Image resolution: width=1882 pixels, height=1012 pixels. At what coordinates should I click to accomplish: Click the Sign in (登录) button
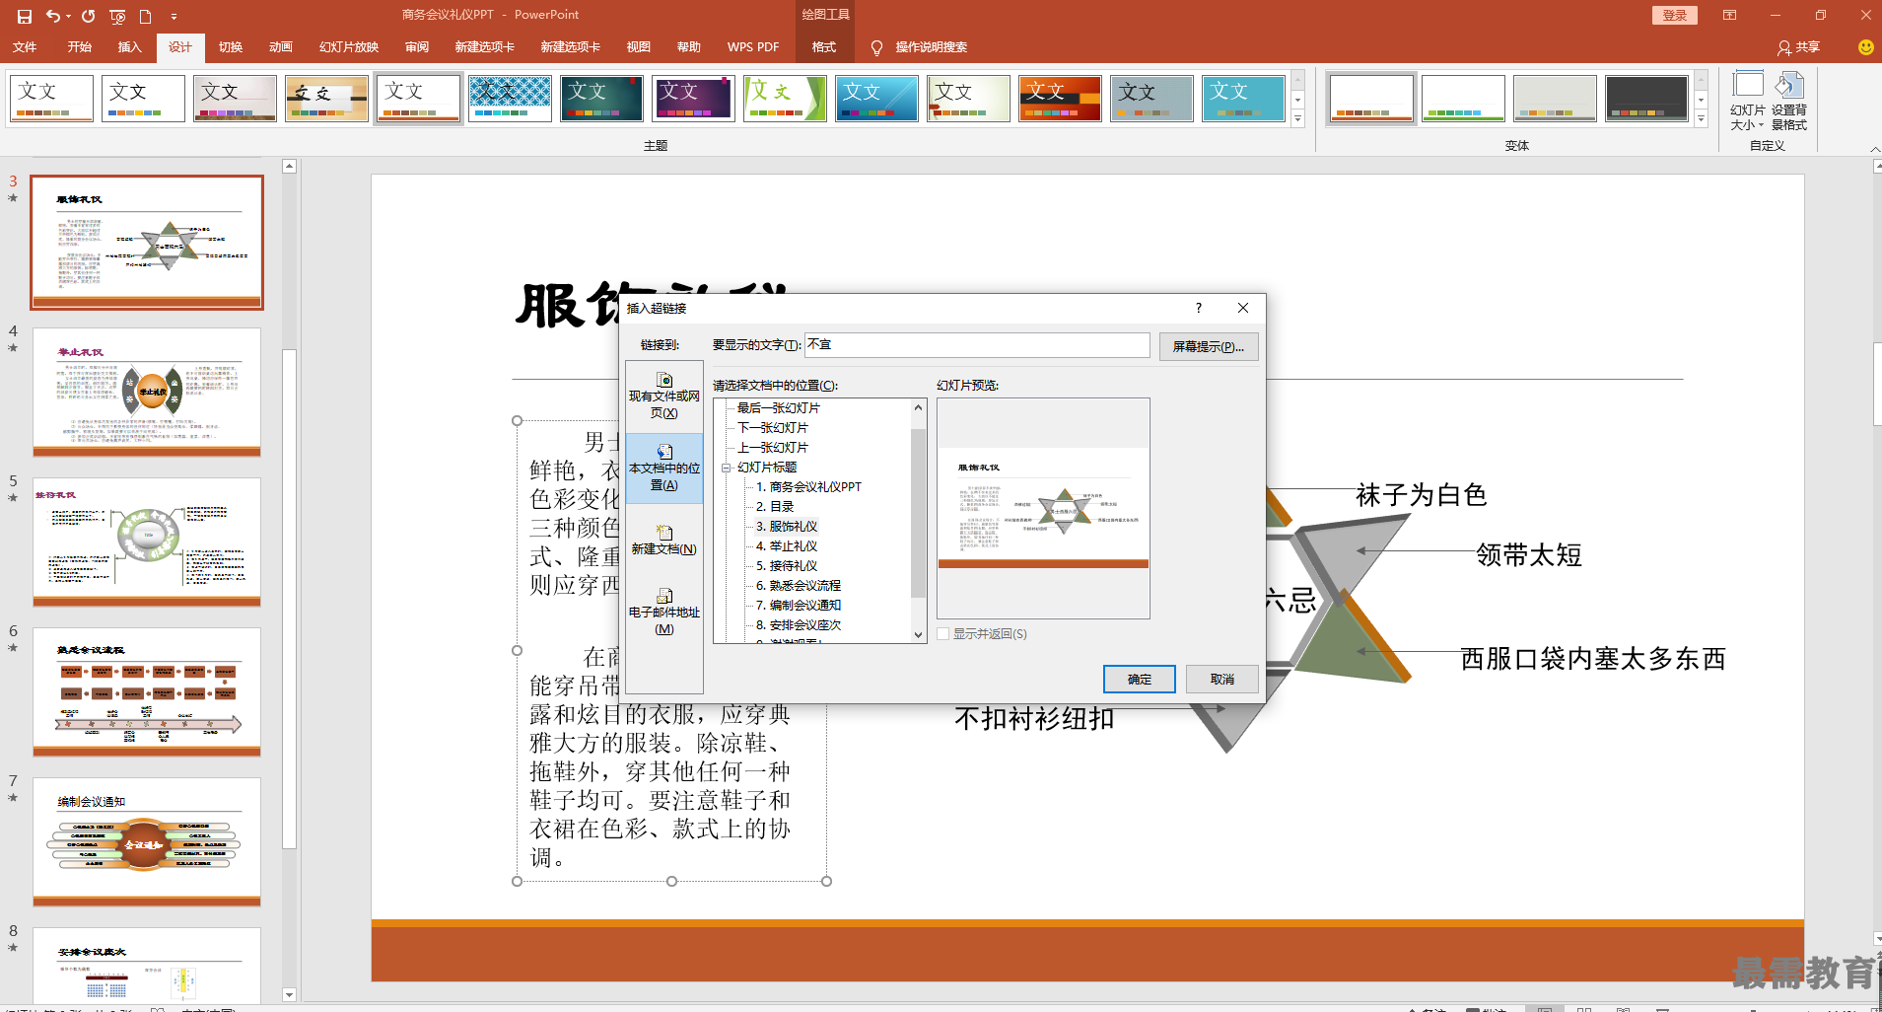click(1674, 15)
